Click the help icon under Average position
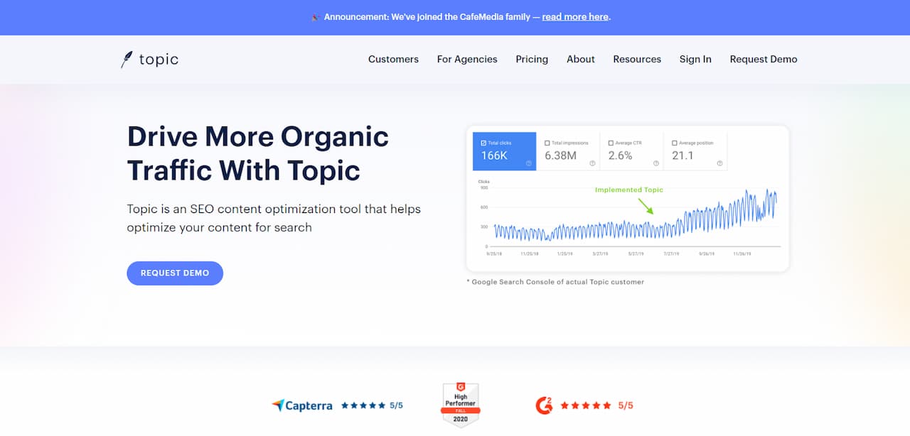Image resolution: width=910 pixels, height=436 pixels. (x=719, y=163)
